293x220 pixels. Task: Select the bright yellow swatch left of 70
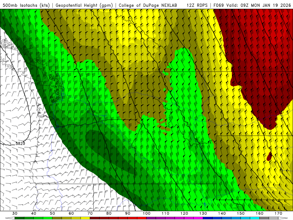(x=85, y=218)
